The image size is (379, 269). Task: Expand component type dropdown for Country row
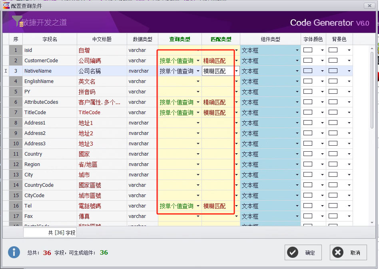click(x=297, y=154)
